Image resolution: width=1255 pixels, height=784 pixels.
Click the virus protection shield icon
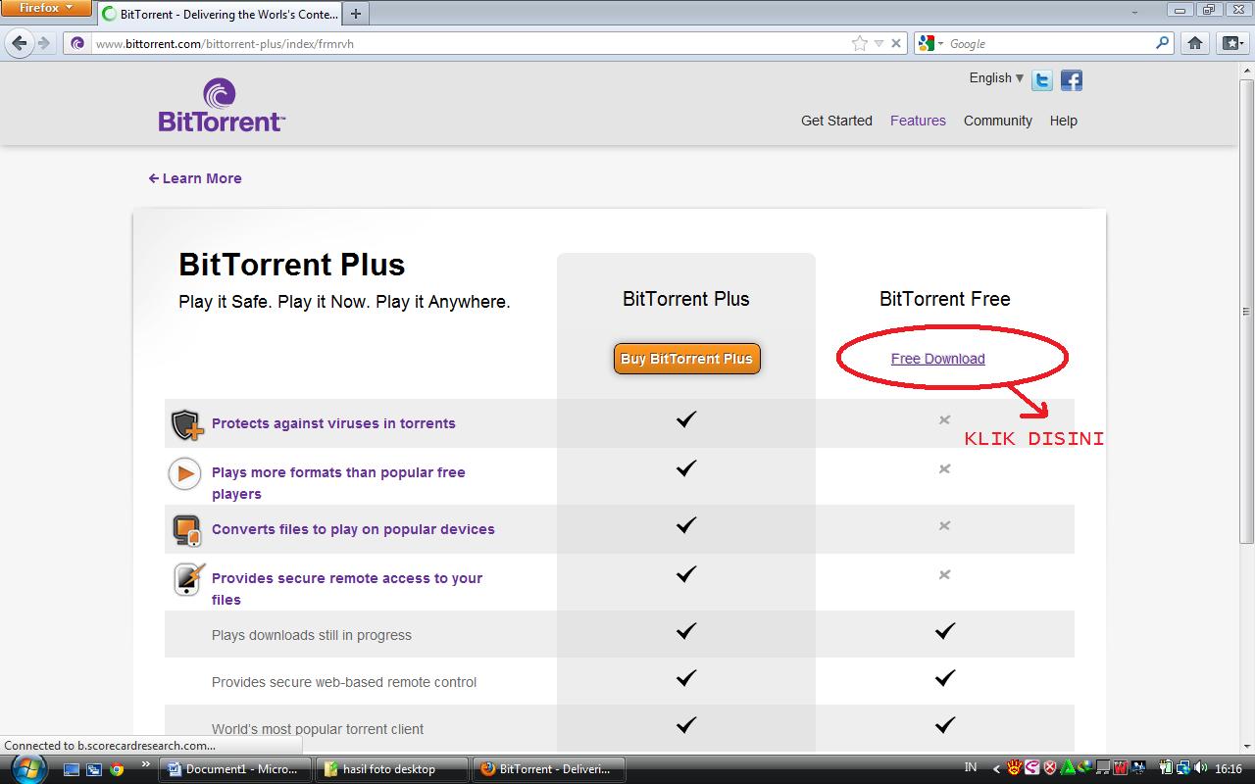point(186,424)
